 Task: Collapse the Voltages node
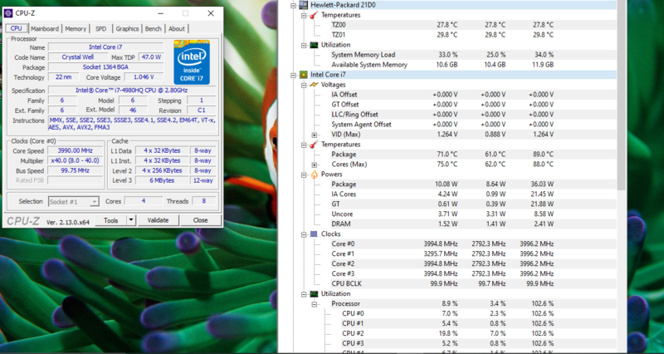coord(304,85)
